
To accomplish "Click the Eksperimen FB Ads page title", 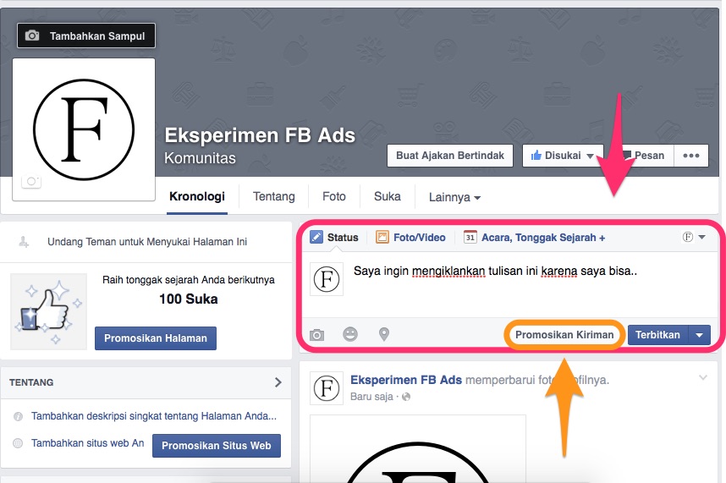I will tap(260, 135).
